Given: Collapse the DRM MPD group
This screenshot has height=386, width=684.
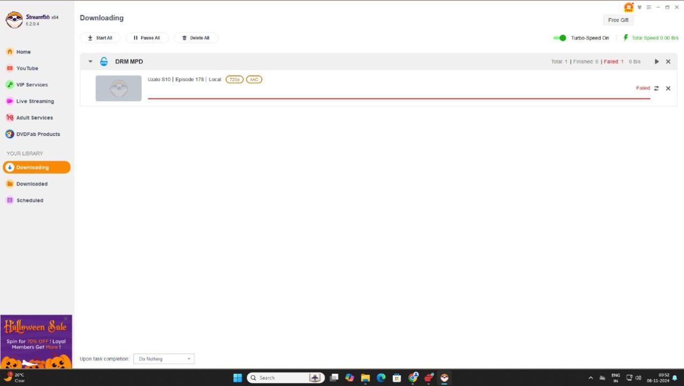Looking at the screenshot, I should coord(90,62).
